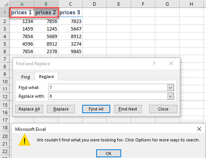The height and width of the screenshot is (158, 206).
Task: Click the Microsoft Excel alert title
Action: pos(30,129)
